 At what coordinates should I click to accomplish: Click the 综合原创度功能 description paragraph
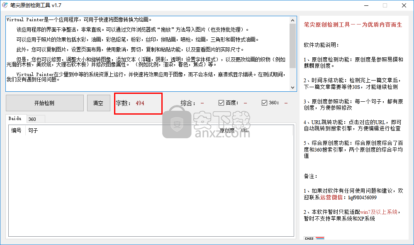point(353,149)
